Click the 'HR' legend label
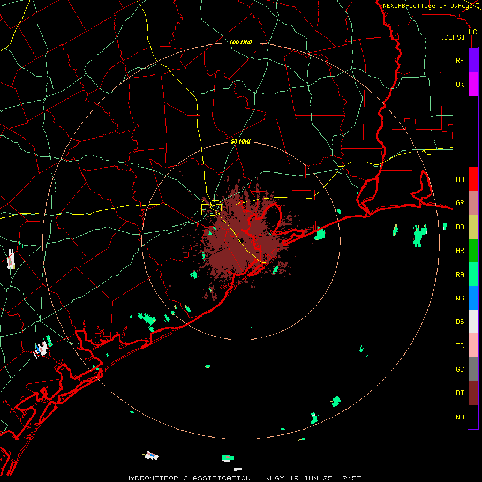The width and height of the screenshot is (482, 482). click(460, 251)
